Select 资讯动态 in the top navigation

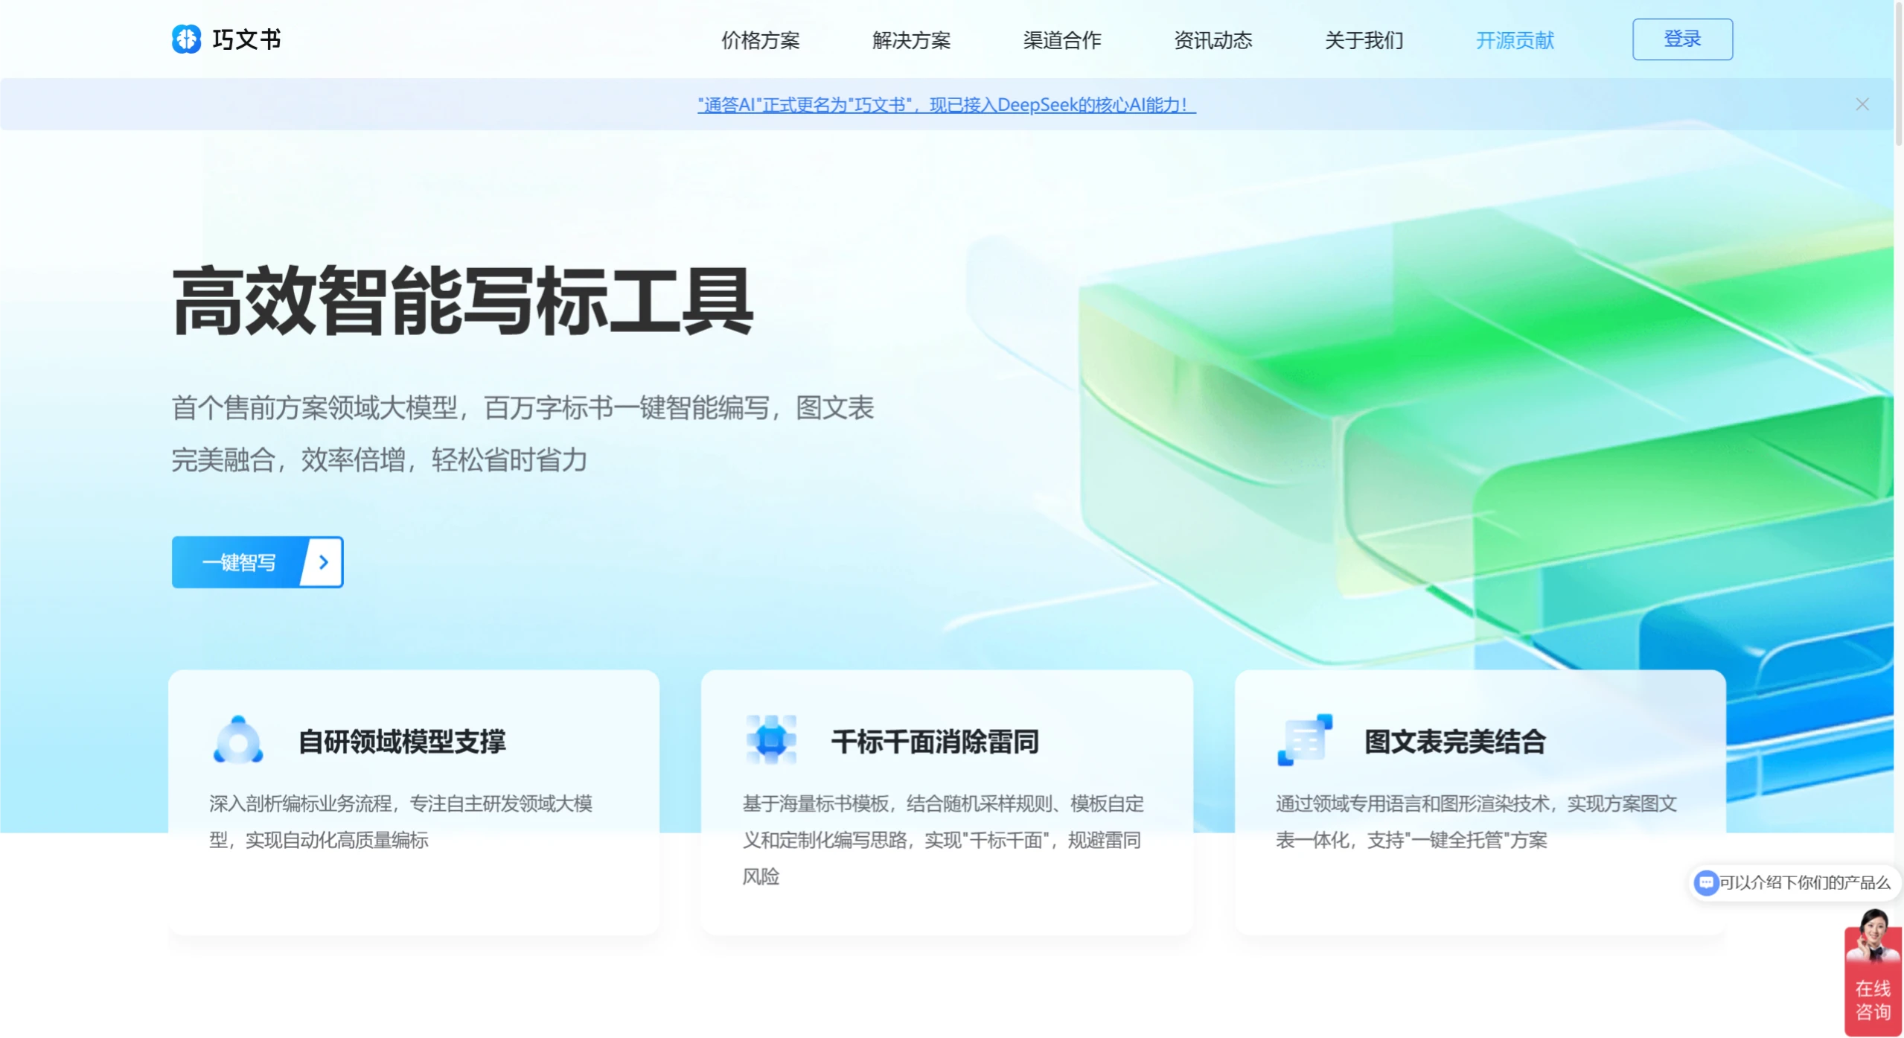1213,41
